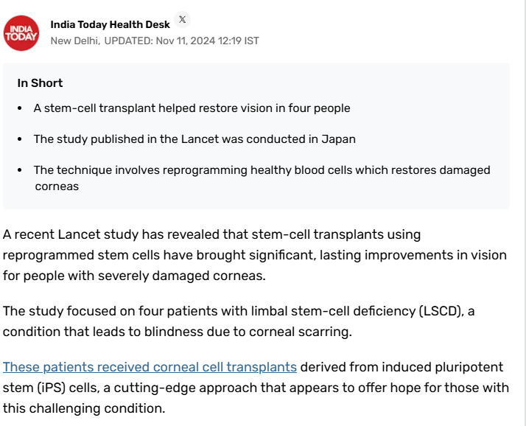The width and height of the screenshot is (526, 426).
Task: Follow the corneal cell transplants hyperlink
Action: (x=150, y=367)
